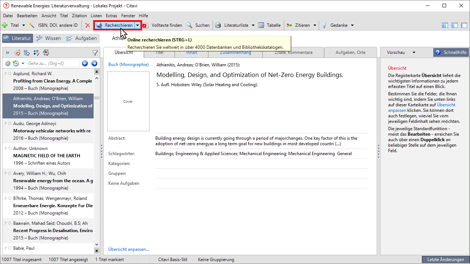The width and height of the screenshot is (470, 264).
Task: Open the Zitieren dropdown arrow
Action: pos(315,25)
